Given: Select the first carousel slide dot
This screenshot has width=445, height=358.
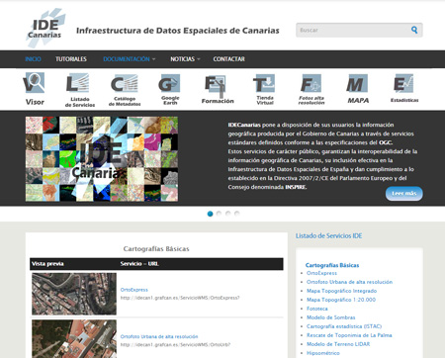Looking at the screenshot, I should click(x=210, y=214).
